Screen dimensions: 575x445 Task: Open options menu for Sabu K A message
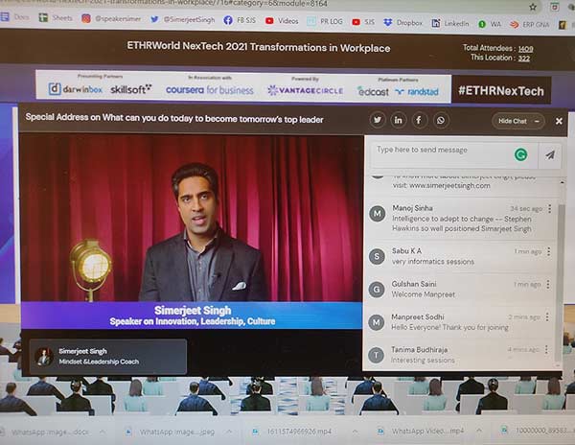pyautogui.click(x=548, y=251)
